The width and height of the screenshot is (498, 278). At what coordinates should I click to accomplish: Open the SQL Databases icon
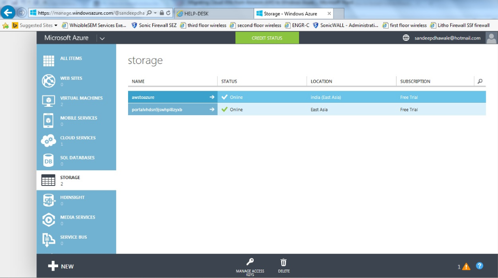click(x=48, y=160)
